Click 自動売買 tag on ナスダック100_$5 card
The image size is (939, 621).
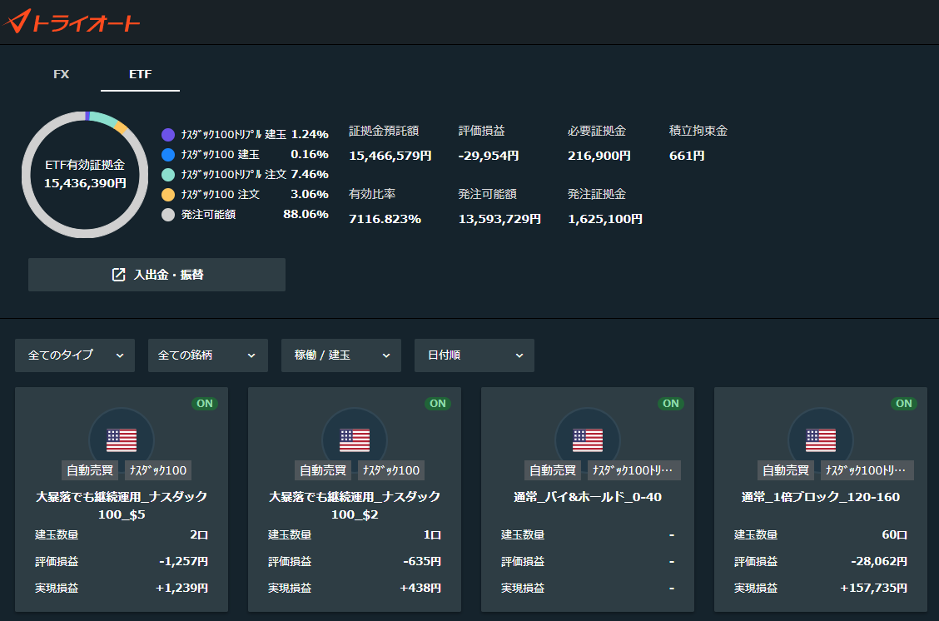90,470
